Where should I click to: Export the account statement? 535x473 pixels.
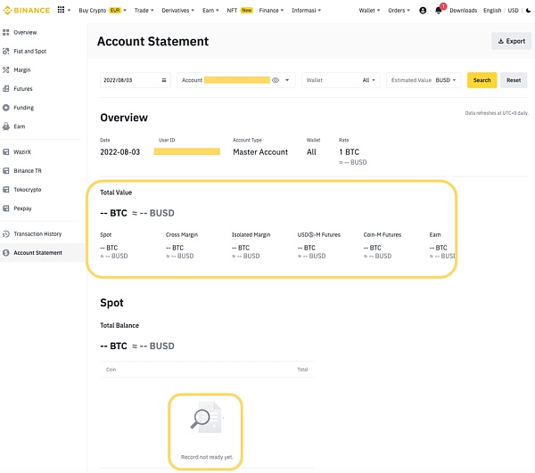(x=511, y=41)
